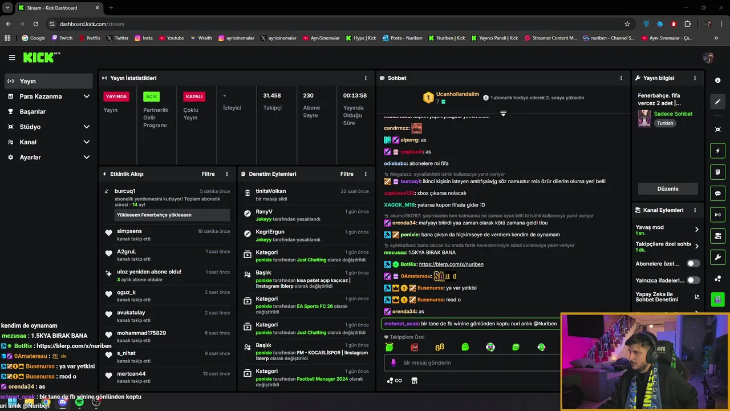Open Sohbet panel three-dot options
This screenshot has width=730, height=411.
click(621, 78)
